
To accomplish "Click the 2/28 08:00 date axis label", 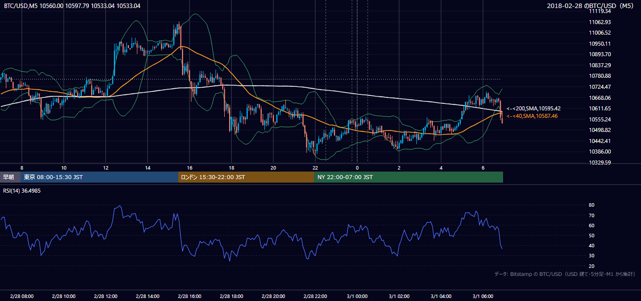I will point(22,296).
